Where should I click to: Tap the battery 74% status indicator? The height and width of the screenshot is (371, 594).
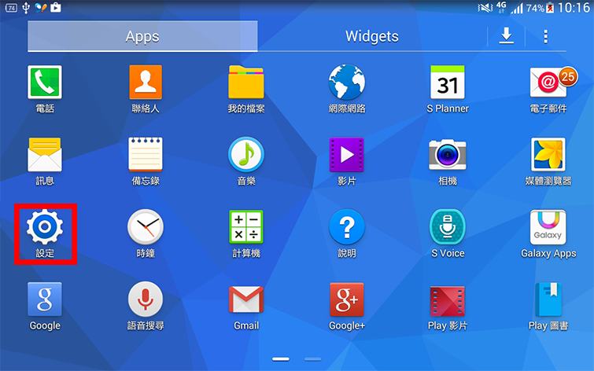(540, 8)
